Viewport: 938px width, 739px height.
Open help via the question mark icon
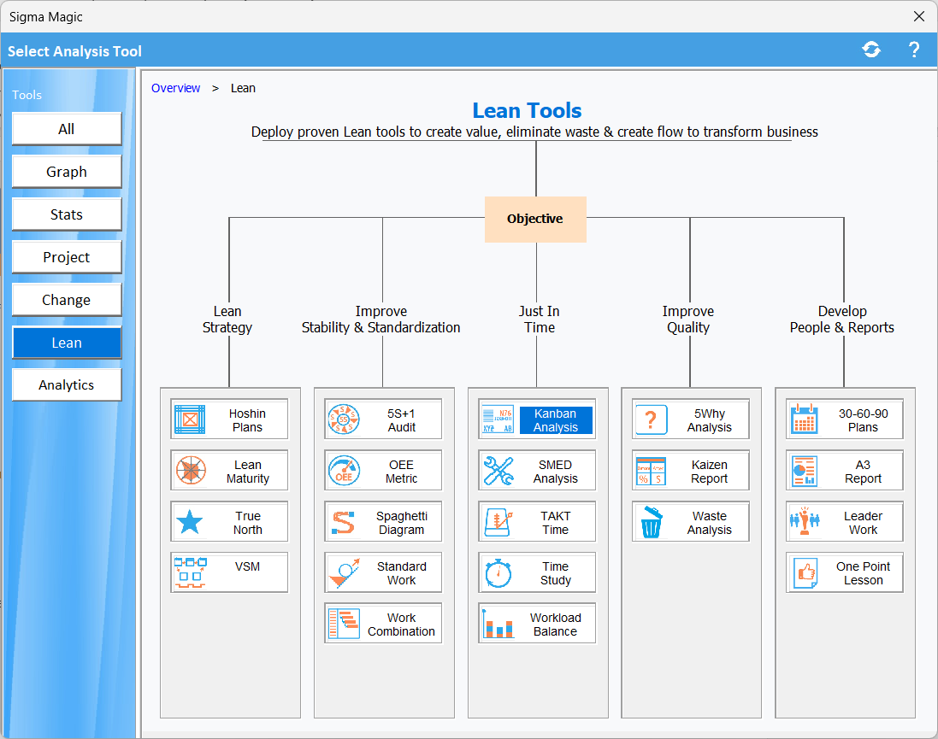tap(913, 50)
